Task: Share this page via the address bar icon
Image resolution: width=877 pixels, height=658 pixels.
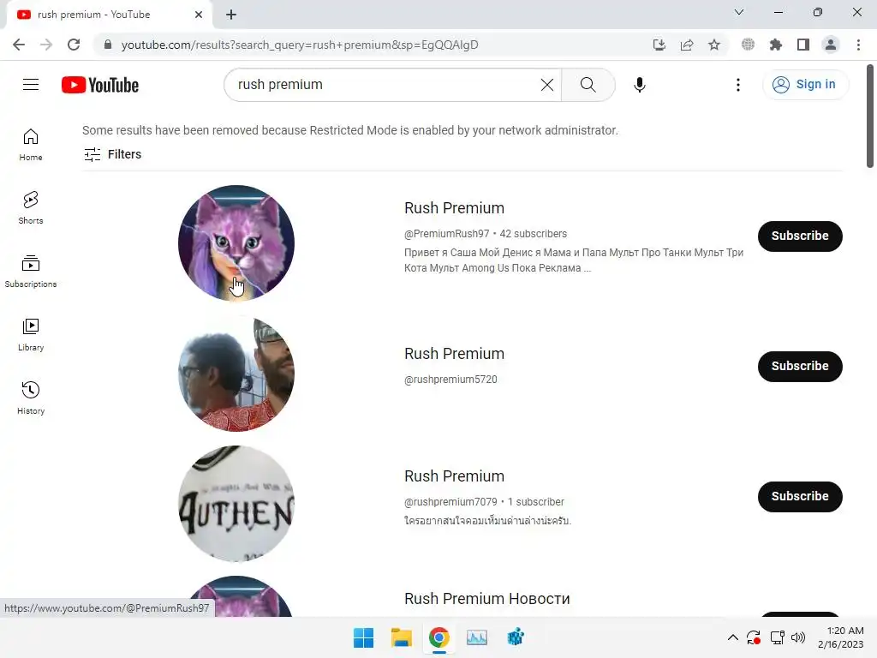Action: click(687, 45)
